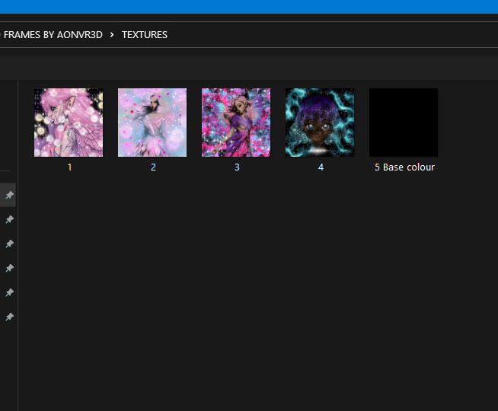
Task: Select thumbnail of image file 3
Action: (236, 123)
